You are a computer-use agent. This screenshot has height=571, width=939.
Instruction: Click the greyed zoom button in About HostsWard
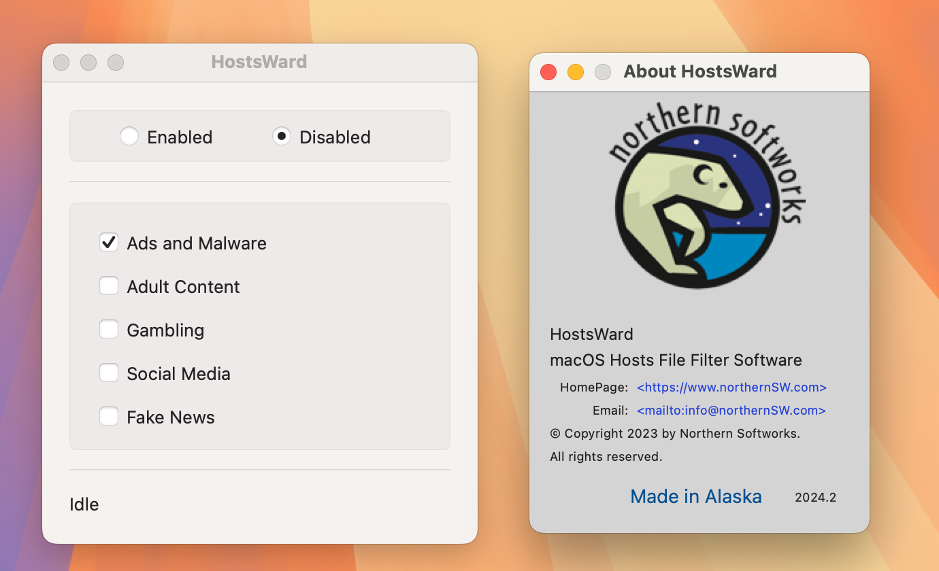(x=603, y=72)
